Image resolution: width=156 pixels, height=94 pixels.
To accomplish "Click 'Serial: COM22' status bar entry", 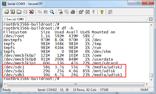I will [47, 90].
